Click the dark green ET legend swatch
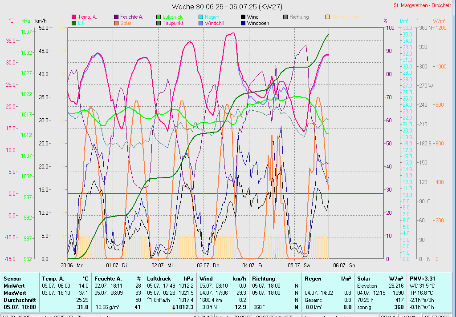Screen dimensions: 456x317 tap(74, 23)
